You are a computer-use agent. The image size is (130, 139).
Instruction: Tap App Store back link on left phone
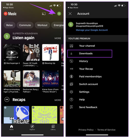[x=8, y=8]
